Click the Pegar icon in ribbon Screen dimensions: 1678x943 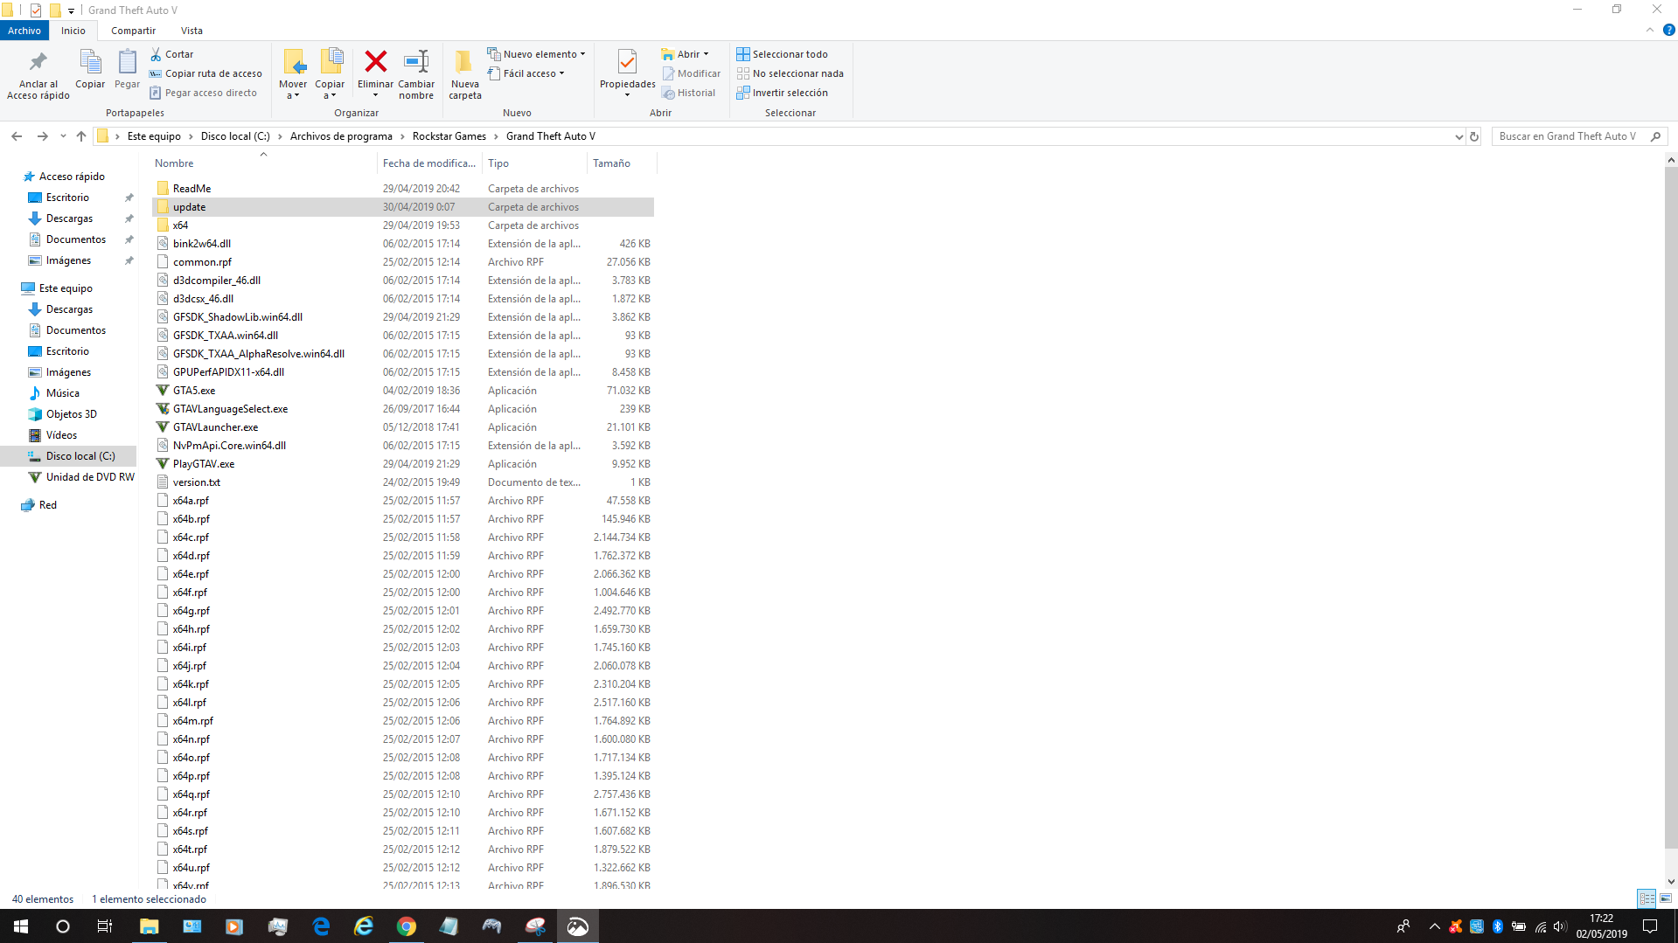127,63
